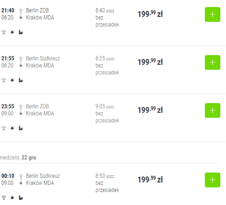Add the 21:40 Berlin ZOB trip
The width and height of the screenshot is (226, 205).
(212, 14)
